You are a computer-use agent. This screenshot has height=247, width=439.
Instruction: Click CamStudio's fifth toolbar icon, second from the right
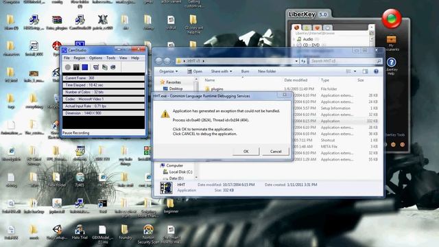click(104, 67)
